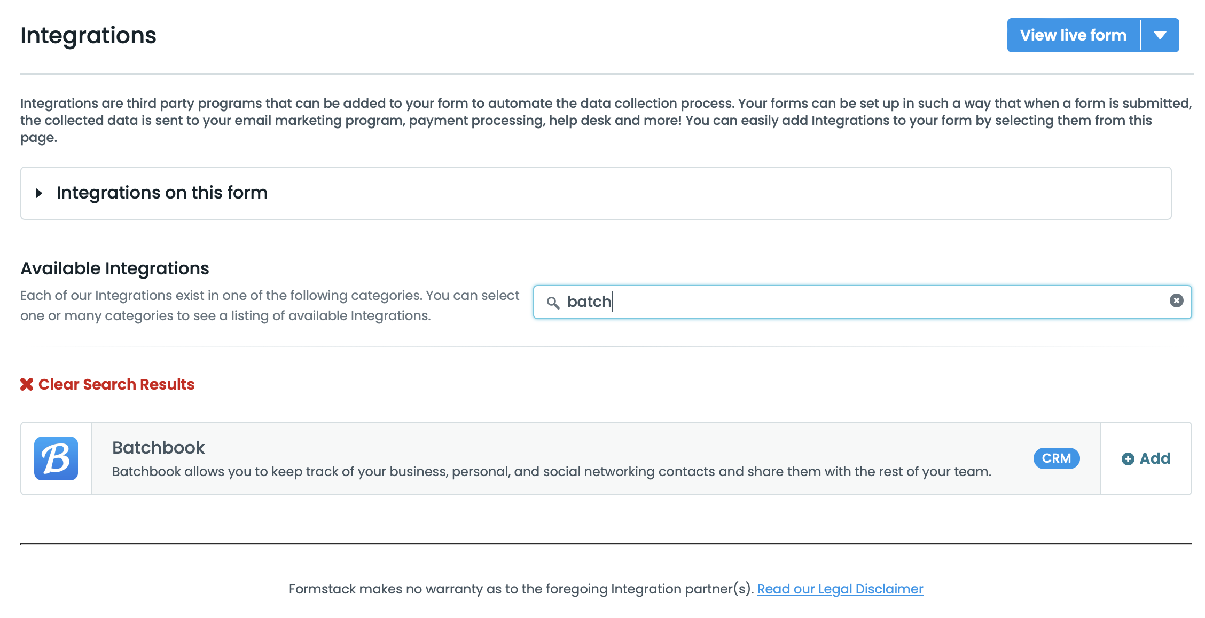Click the Formstack warranty disclaimer text
The image size is (1205, 618).
(x=521, y=589)
